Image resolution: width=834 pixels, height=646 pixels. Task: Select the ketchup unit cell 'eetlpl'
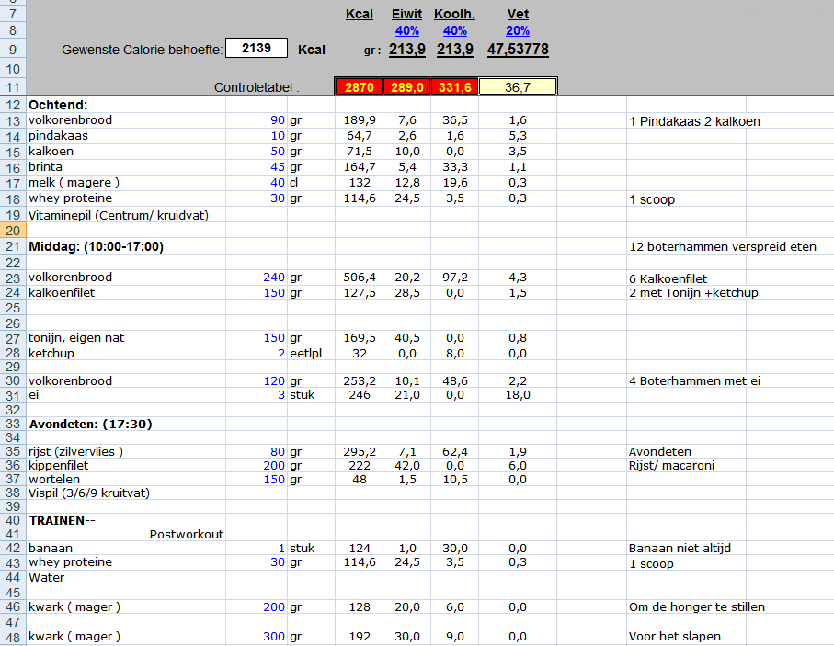(306, 353)
